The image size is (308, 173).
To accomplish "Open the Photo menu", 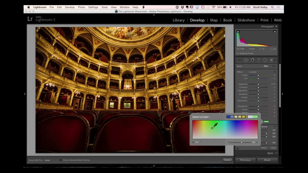I will (81, 7).
